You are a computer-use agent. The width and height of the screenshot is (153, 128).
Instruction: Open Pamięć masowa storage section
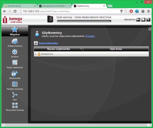pos(15,85)
